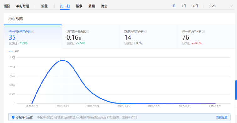Select the 扫一扫 tab
Image resolution: width=237 pixels, height=123 pixels.
[65, 6]
